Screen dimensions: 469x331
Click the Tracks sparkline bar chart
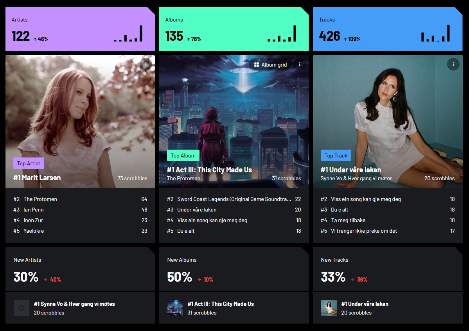(x=435, y=34)
